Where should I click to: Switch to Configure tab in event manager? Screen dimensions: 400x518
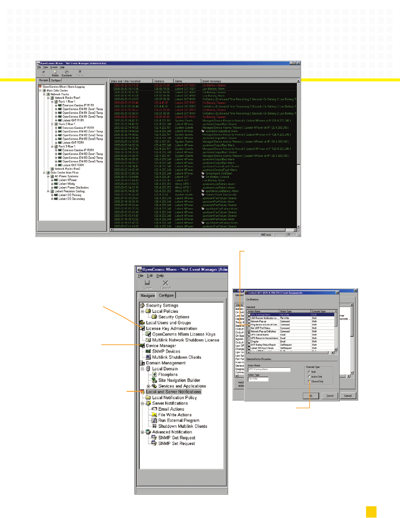tap(56, 80)
